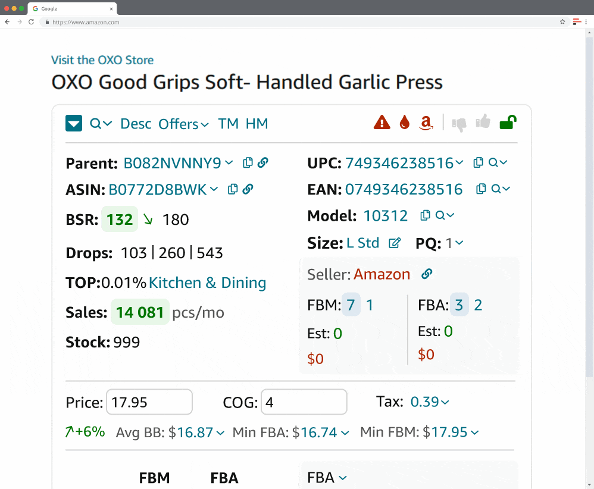Switch to the TM tab
Image resolution: width=594 pixels, height=489 pixels.
pos(228,124)
